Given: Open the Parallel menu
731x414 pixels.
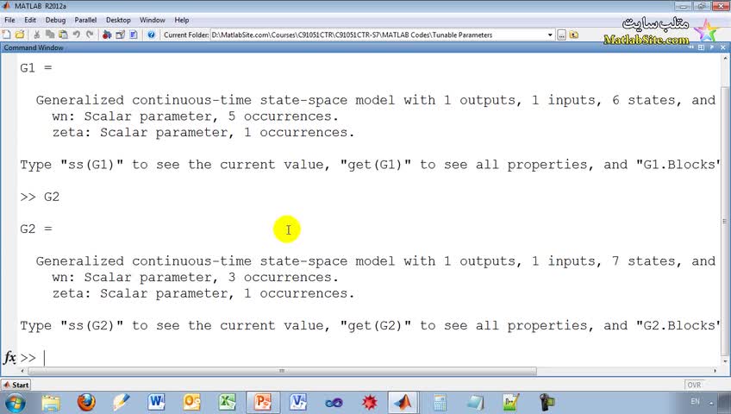Looking at the screenshot, I should [85, 20].
